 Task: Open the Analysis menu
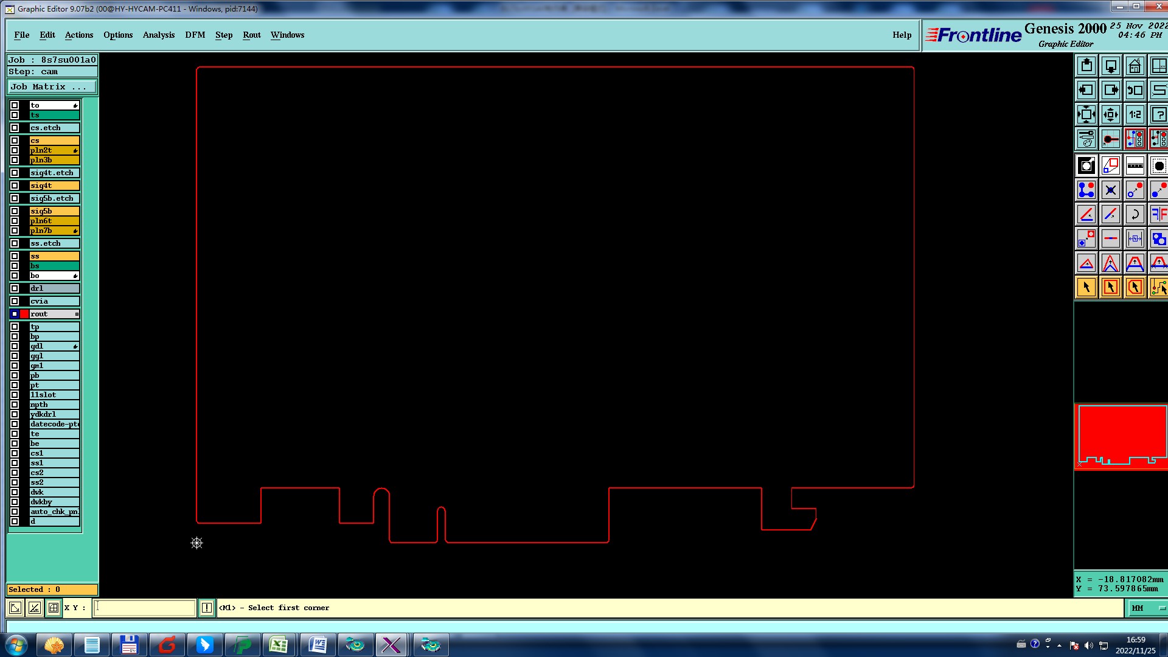tap(158, 35)
